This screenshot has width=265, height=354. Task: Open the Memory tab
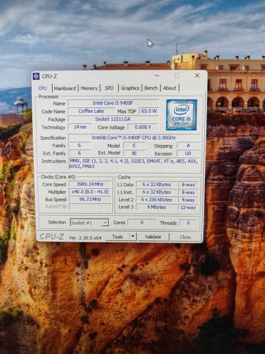point(89,88)
